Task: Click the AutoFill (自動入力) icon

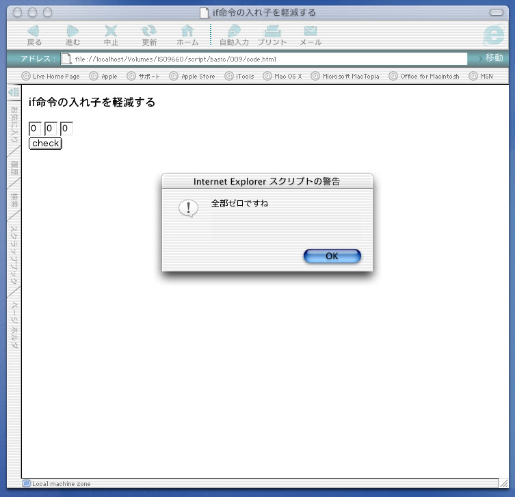Action: [x=234, y=31]
